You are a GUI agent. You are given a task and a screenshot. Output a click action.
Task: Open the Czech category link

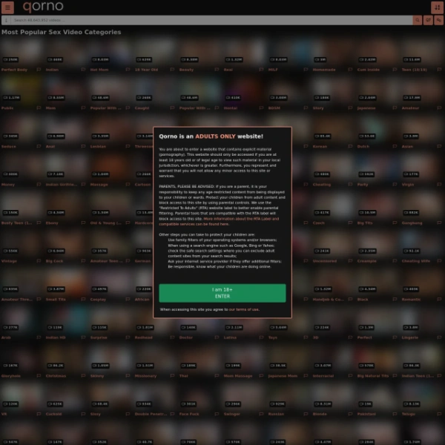pos(318,222)
